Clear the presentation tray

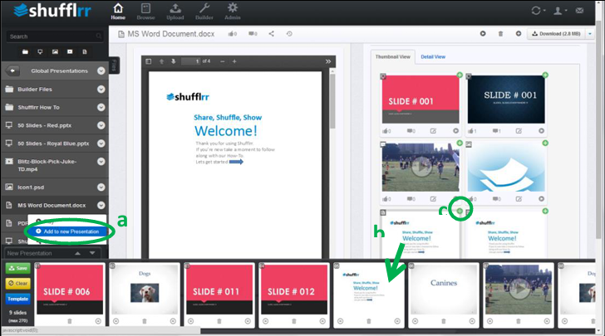17,283
